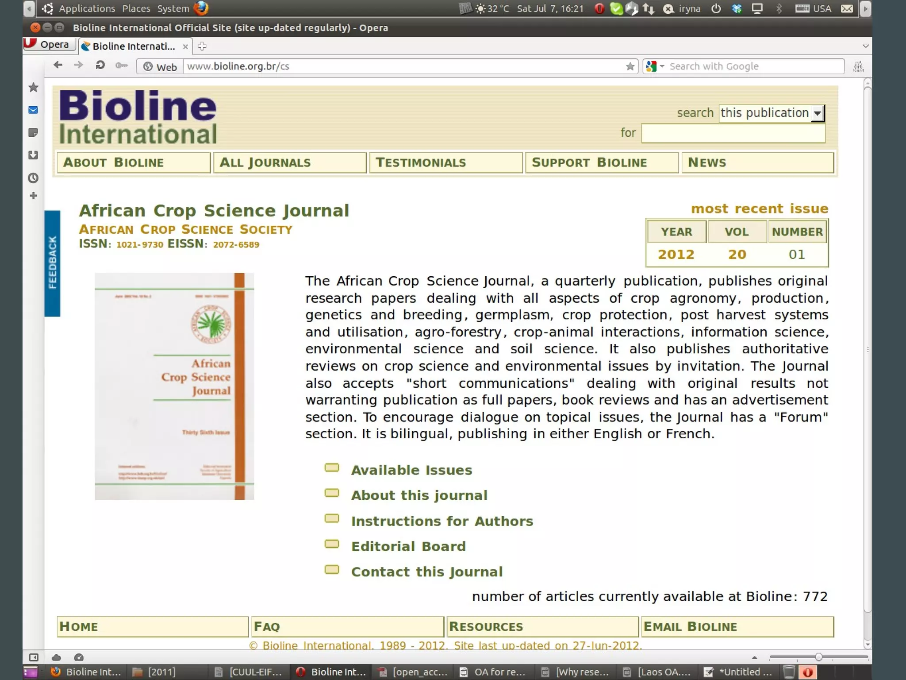Open the Instructions for Authors link

pos(442,521)
